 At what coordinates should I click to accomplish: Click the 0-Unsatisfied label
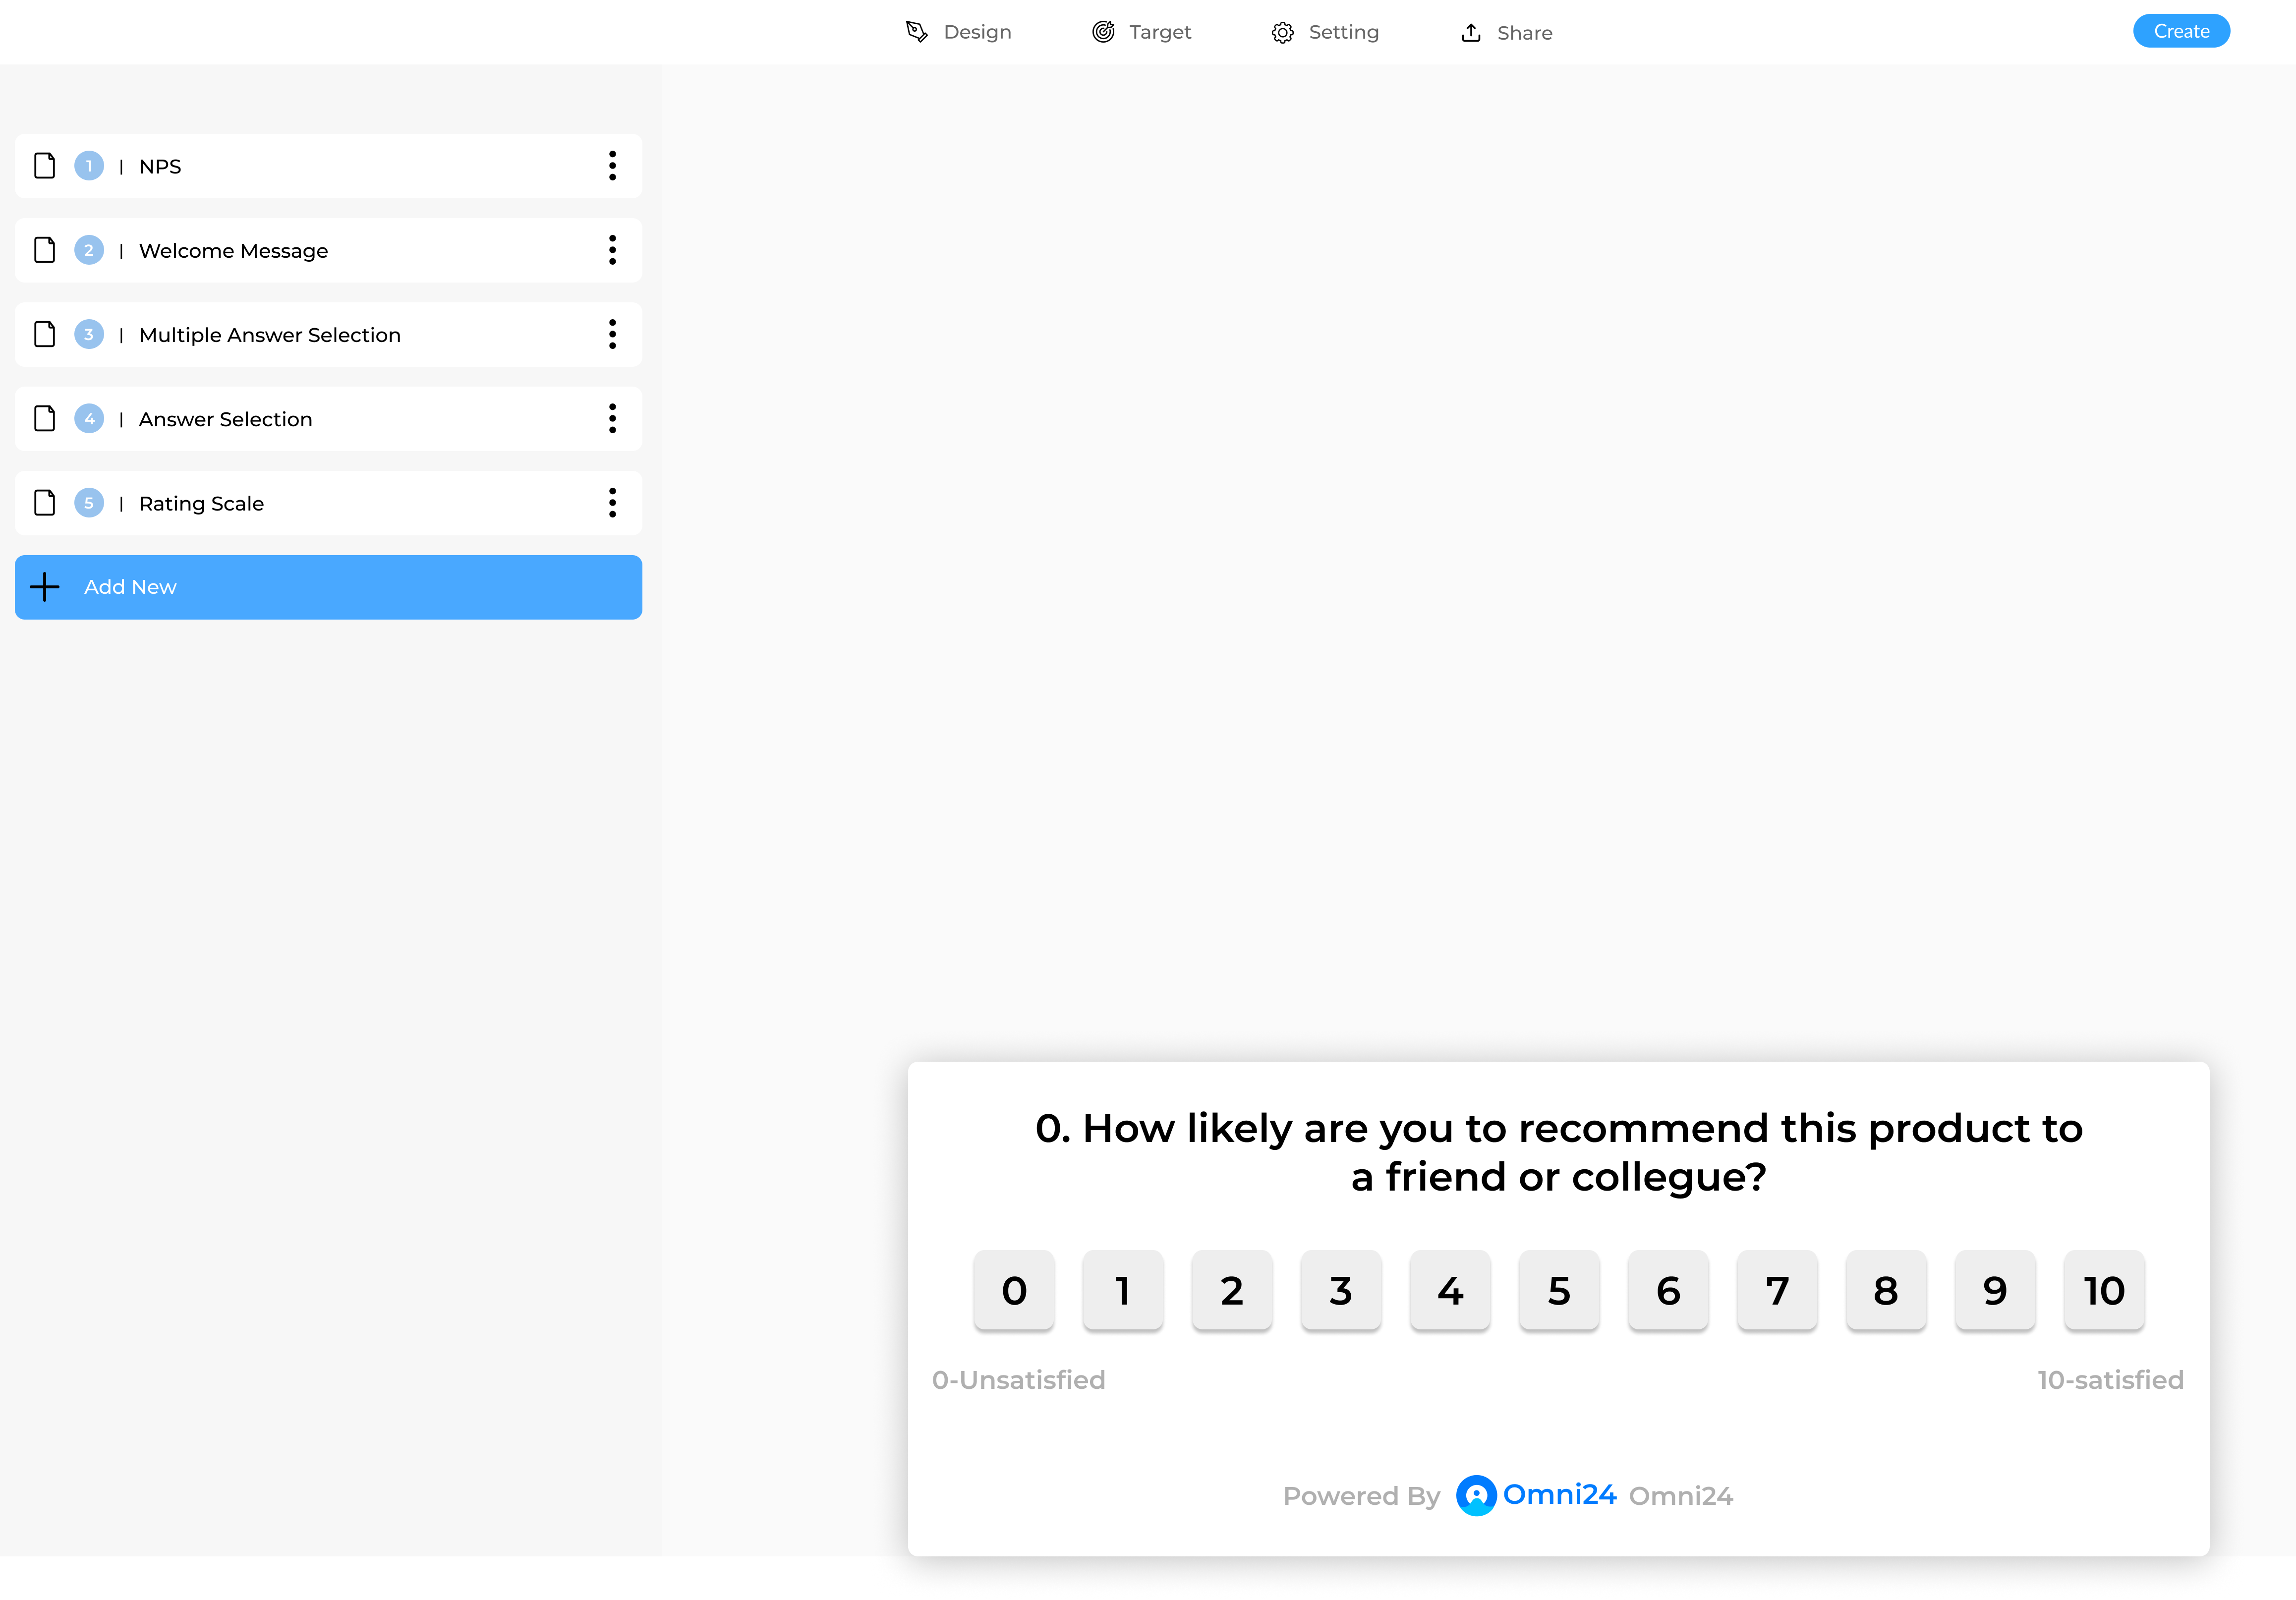[1018, 1380]
